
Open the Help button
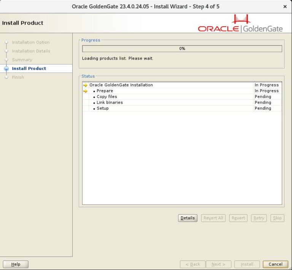(16, 264)
